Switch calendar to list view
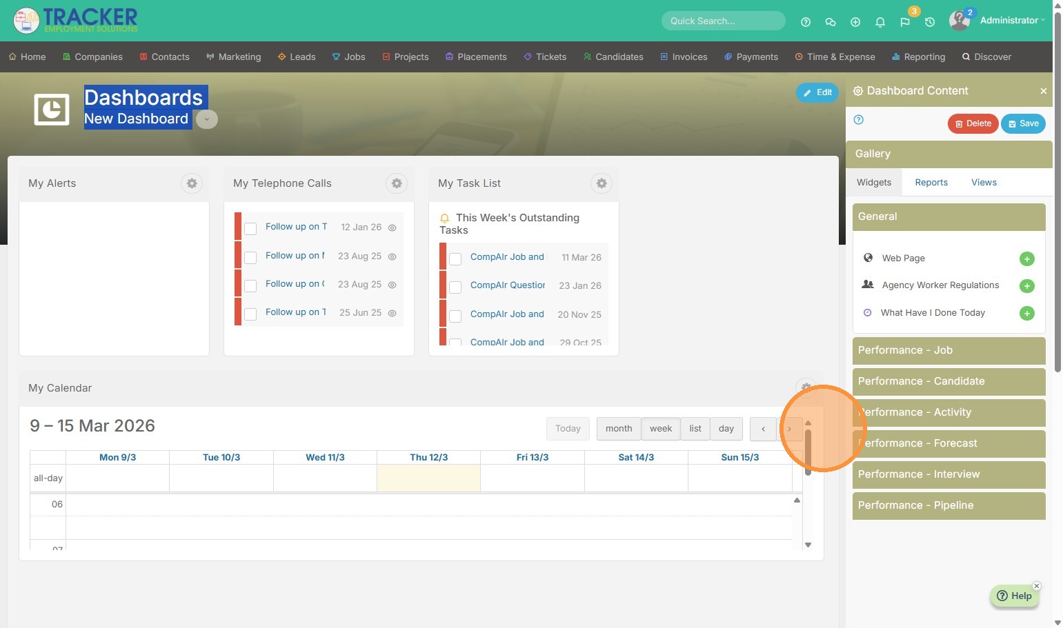This screenshot has width=1063, height=628. click(695, 429)
